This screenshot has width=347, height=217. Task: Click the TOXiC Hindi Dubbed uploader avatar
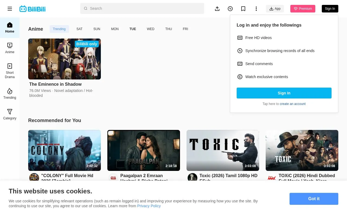272,177
